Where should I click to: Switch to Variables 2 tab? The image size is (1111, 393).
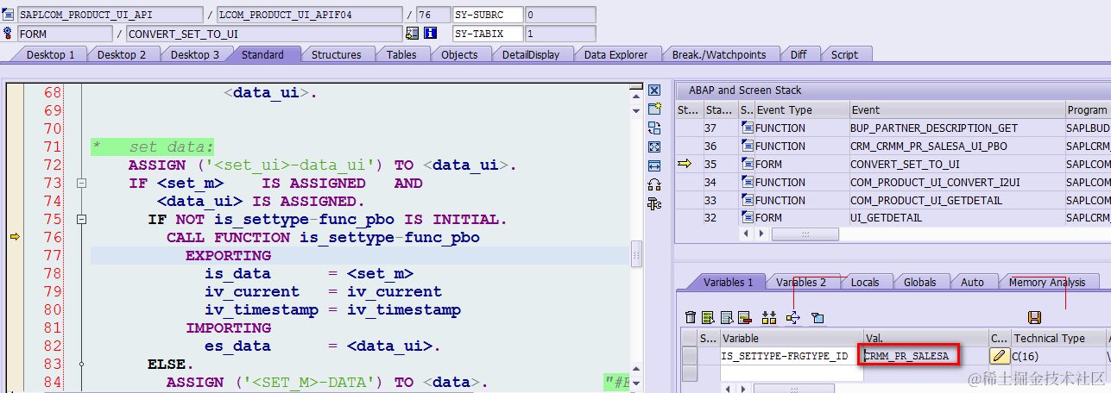[801, 282]
